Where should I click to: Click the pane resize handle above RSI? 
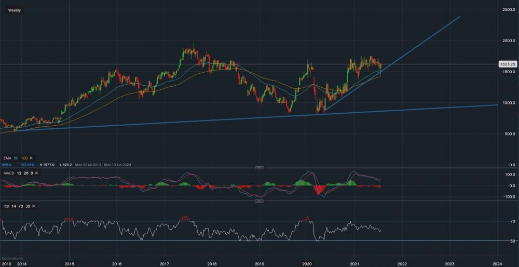259,201
